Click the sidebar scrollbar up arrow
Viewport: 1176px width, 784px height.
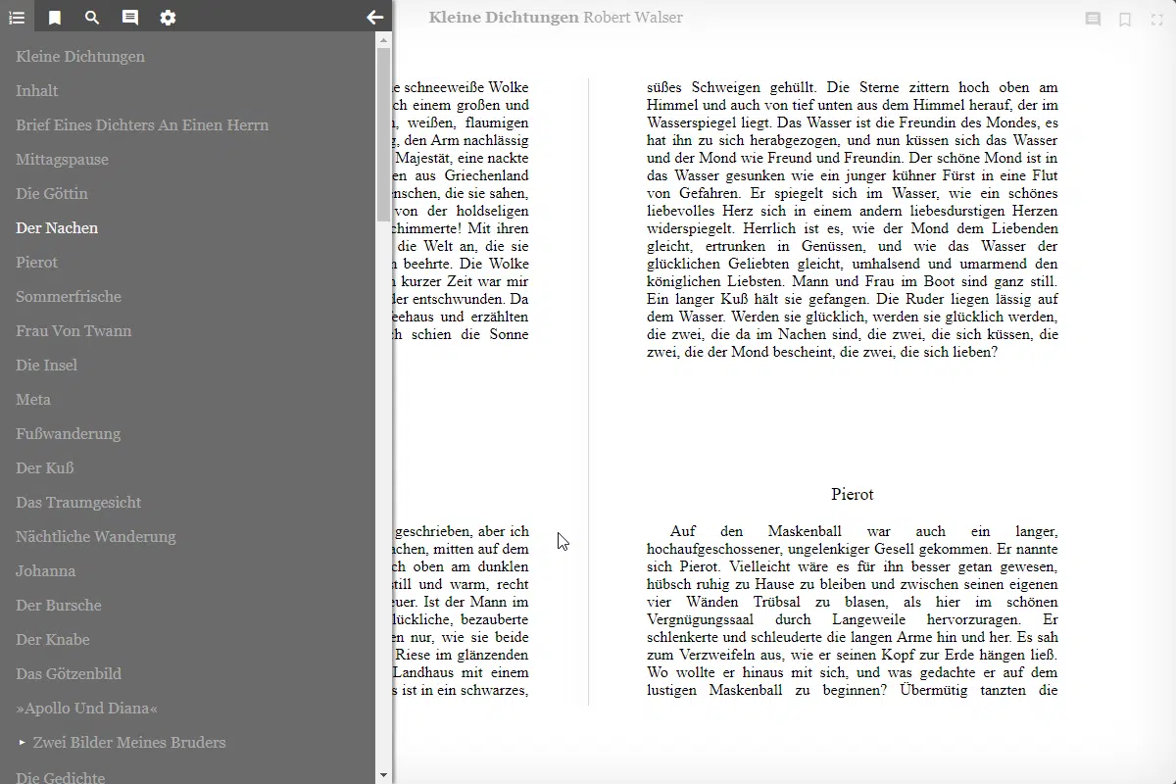pyautogui.click(x=383, y=39)
